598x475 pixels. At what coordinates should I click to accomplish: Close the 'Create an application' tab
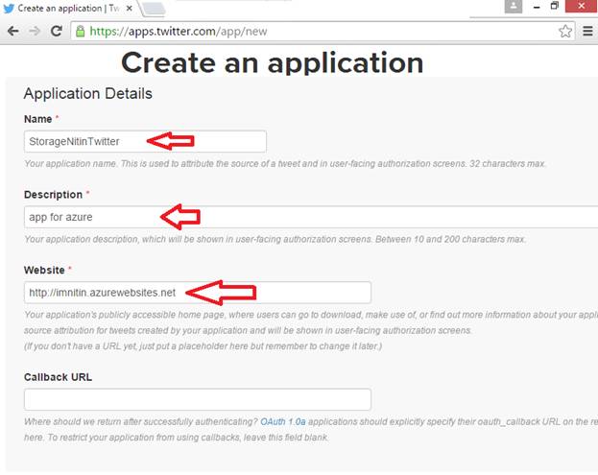tap(130, 8)
